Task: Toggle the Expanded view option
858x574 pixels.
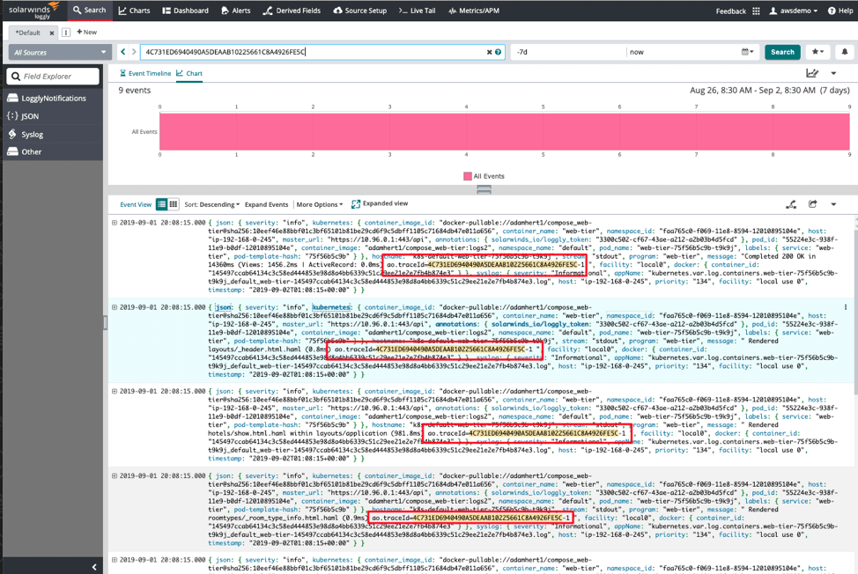Action: [x=379, y=204]
